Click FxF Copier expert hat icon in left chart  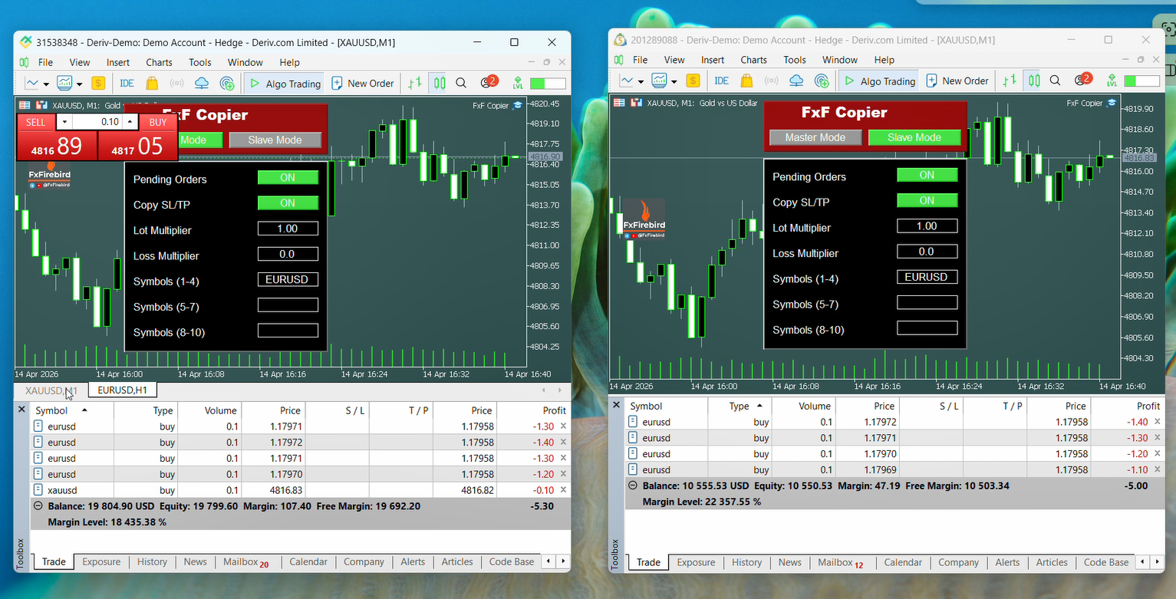[x=517, y=106]
